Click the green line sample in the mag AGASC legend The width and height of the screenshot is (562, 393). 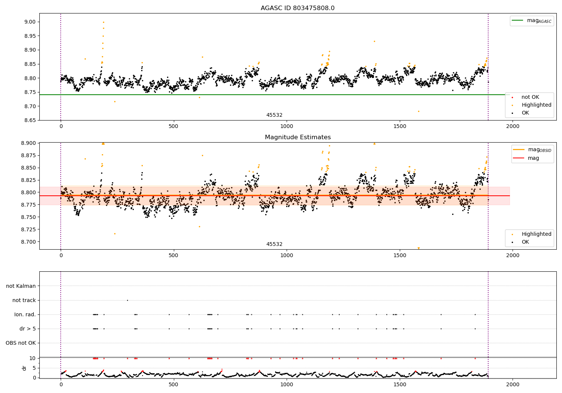coord(517,21)
